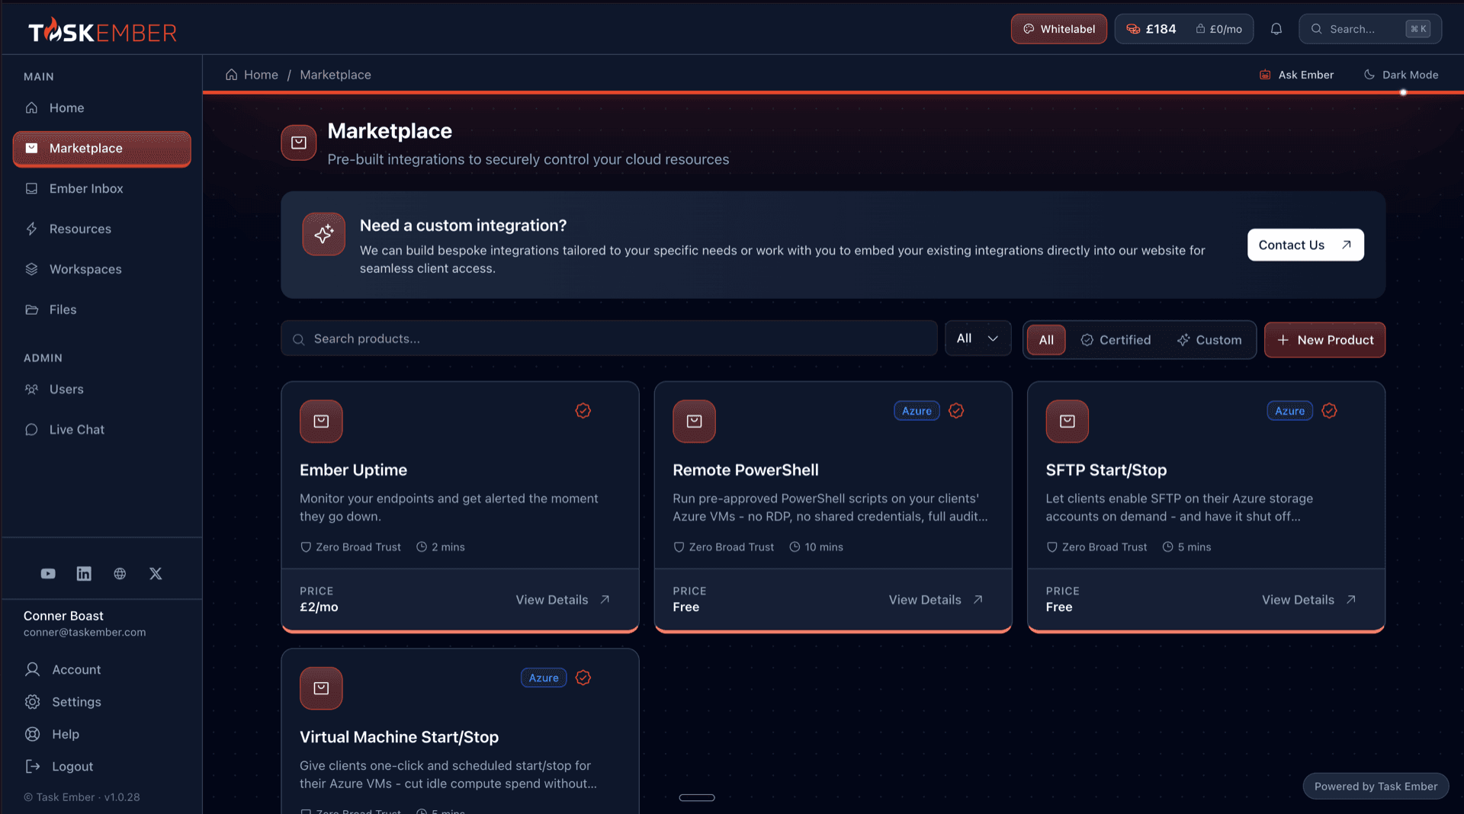Open Account settings in the sidebar
Screen dimensions: 1464x814
point(63,669)
